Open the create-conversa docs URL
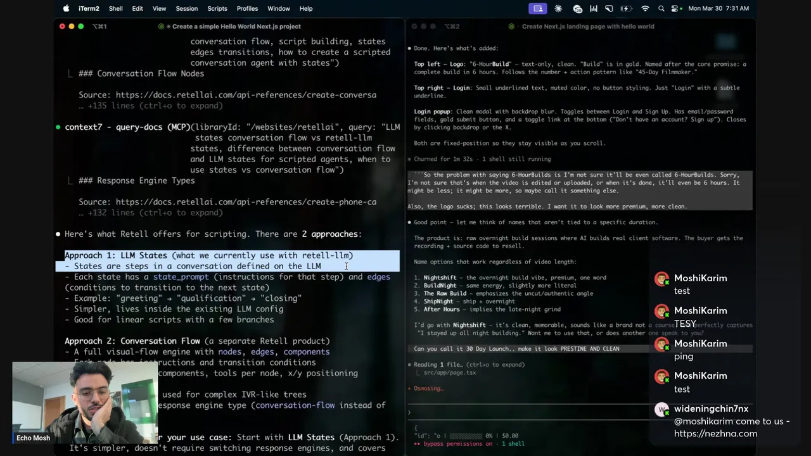The image size is (811, 456). (246, 95)
